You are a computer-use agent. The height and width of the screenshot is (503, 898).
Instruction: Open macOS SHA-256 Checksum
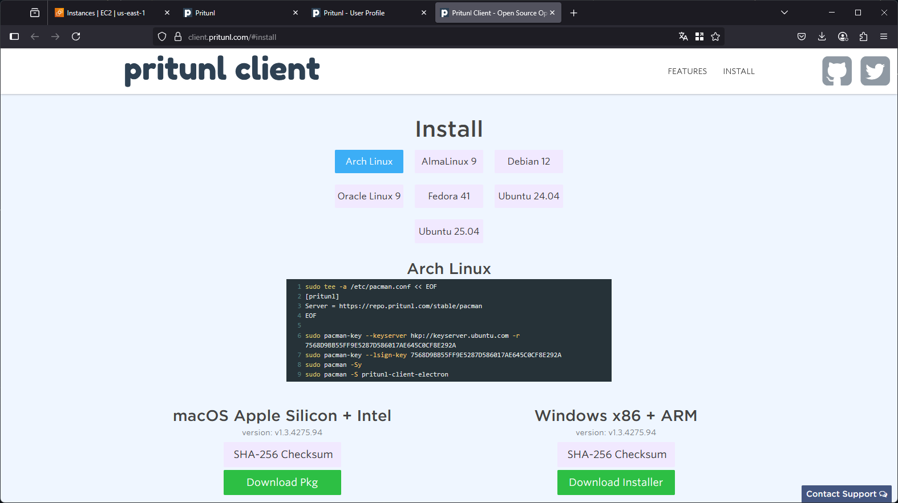click(x=282, y=454)
